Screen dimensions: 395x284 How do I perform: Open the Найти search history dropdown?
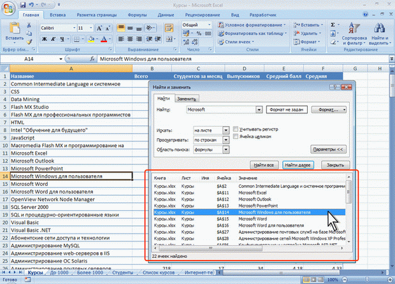pos(259,110)
